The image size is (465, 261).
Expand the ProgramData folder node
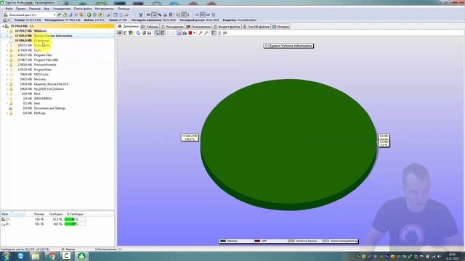[x=7, y=70]
